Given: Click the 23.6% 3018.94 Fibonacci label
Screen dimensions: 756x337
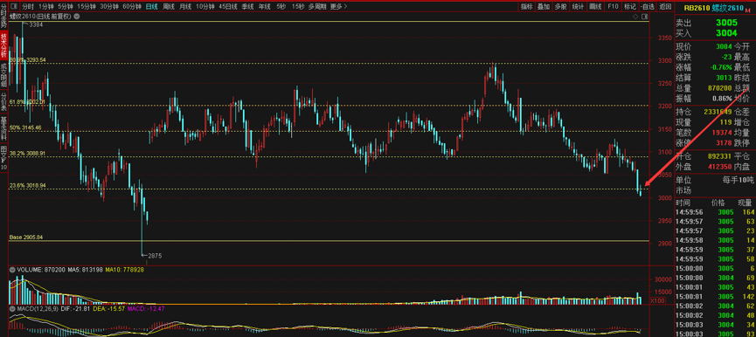Looking at the screenshot, I should [27, 185].
